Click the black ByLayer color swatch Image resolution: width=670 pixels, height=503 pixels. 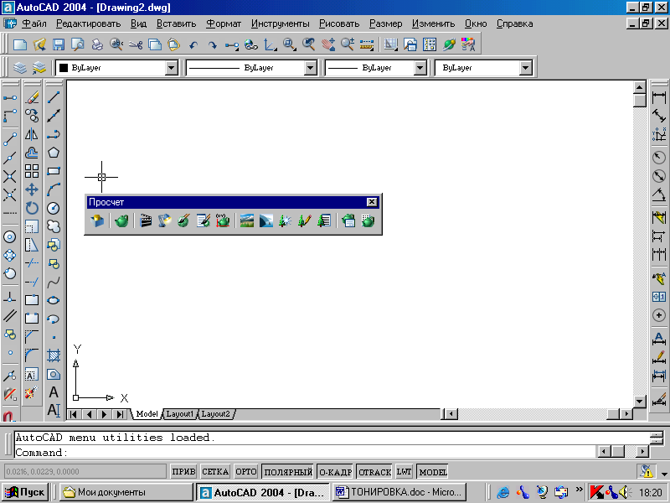tap(64, 68)
